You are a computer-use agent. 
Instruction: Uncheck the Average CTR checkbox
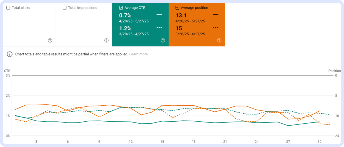121,8
